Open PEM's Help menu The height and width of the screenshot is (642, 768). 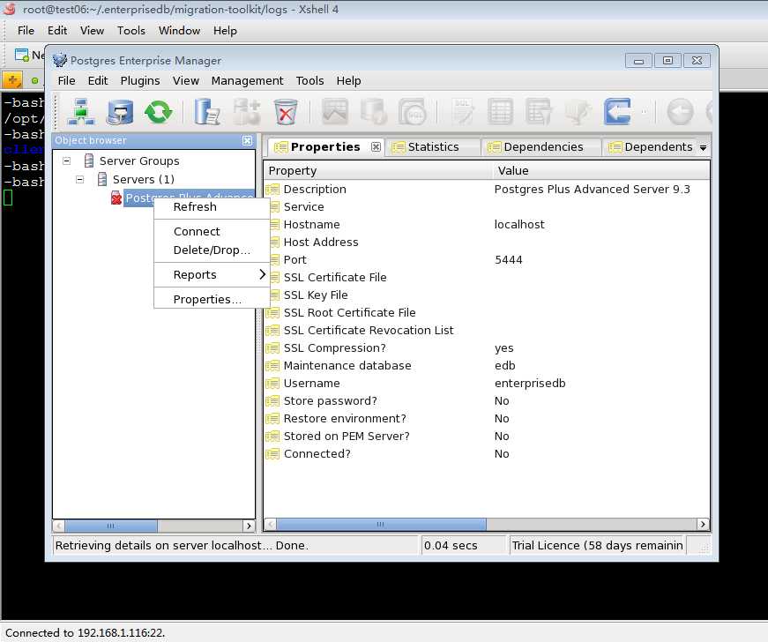point(349,81)
